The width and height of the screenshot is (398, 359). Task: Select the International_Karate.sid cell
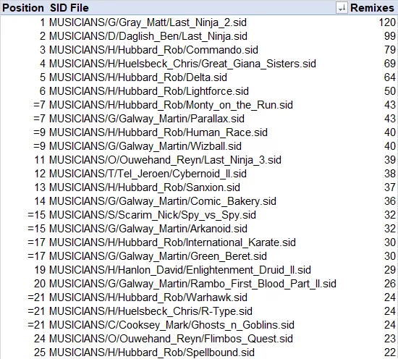(172, 242)
